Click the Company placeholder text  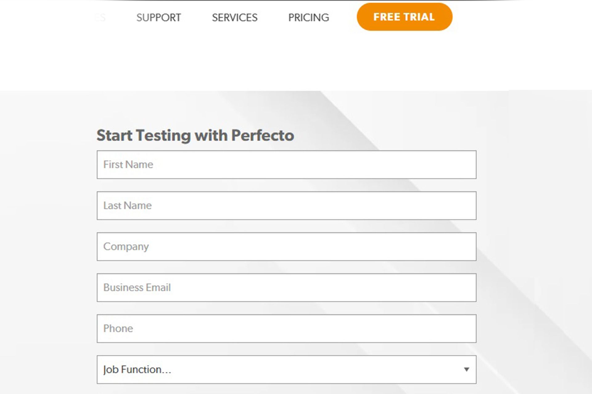(x=126, y=247)
